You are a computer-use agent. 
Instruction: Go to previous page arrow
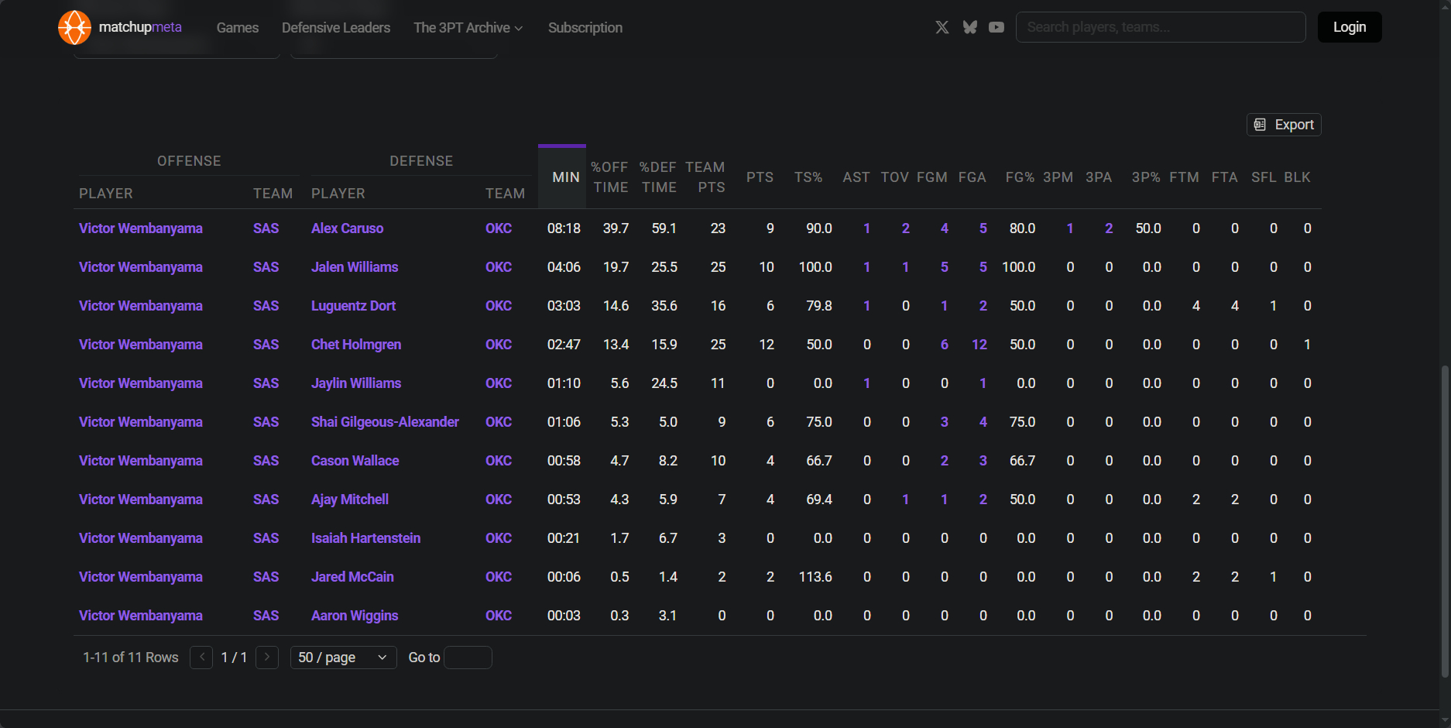pos(201,658)
